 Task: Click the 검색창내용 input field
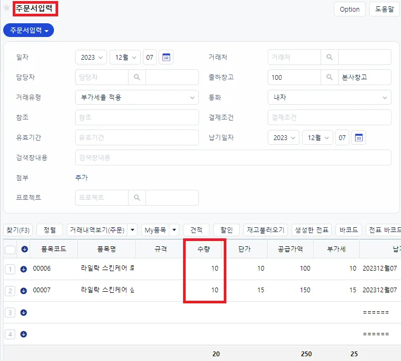tap(233, 158)
